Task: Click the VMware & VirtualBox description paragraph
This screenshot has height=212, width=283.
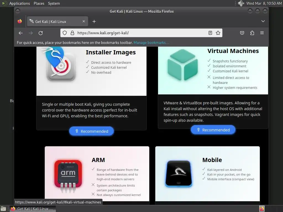Action: 213,112
